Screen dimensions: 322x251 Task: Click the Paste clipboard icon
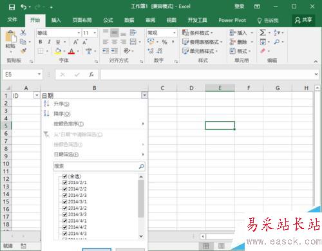11,37
